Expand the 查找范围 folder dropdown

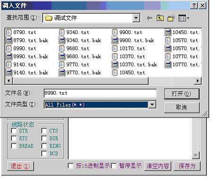(x=136, y=18)
